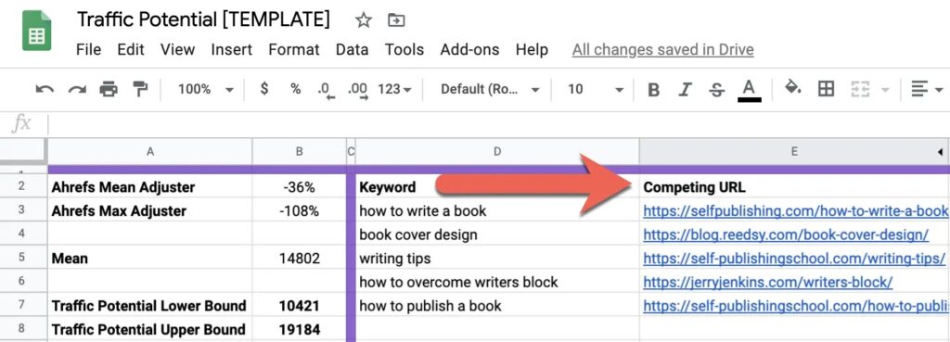This screenshot has height=342, width=950.
Task: Open the move-to-folder icon
Action: (x=396, y=20)
